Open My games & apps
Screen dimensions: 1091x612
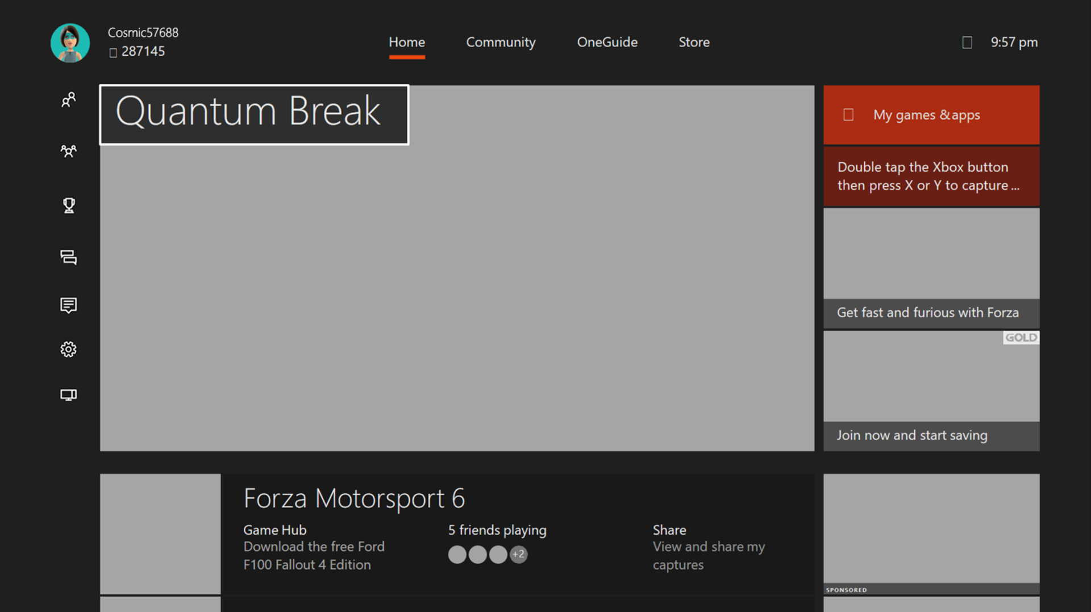931,115
